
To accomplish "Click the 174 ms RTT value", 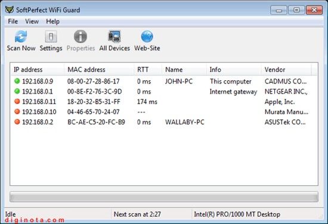I will [x=147, y=102].
